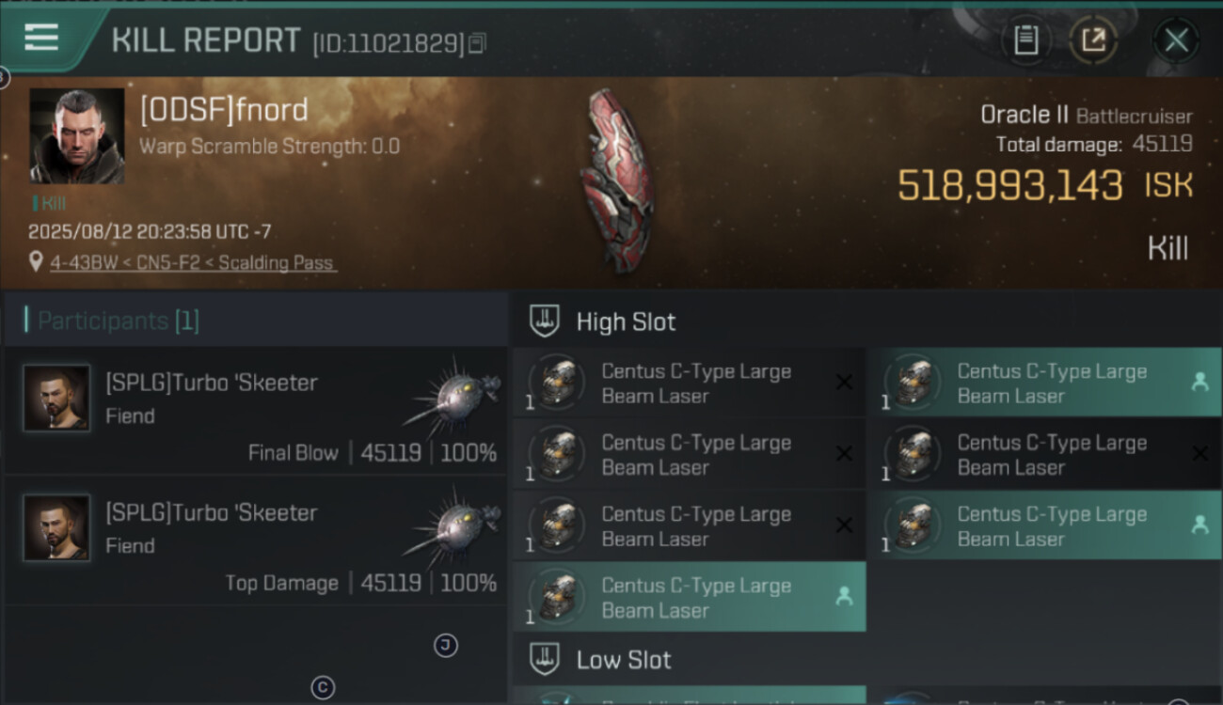Switch to the Participants [1] tab
Screen dimensions: 1223x705
118,321
